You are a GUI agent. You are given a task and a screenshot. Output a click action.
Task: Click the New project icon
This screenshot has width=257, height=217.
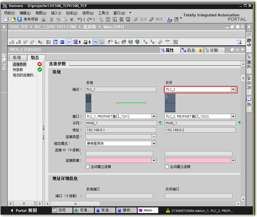point(7,19)
